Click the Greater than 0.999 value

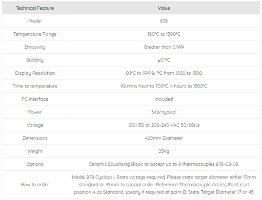[x=164, y=47]
